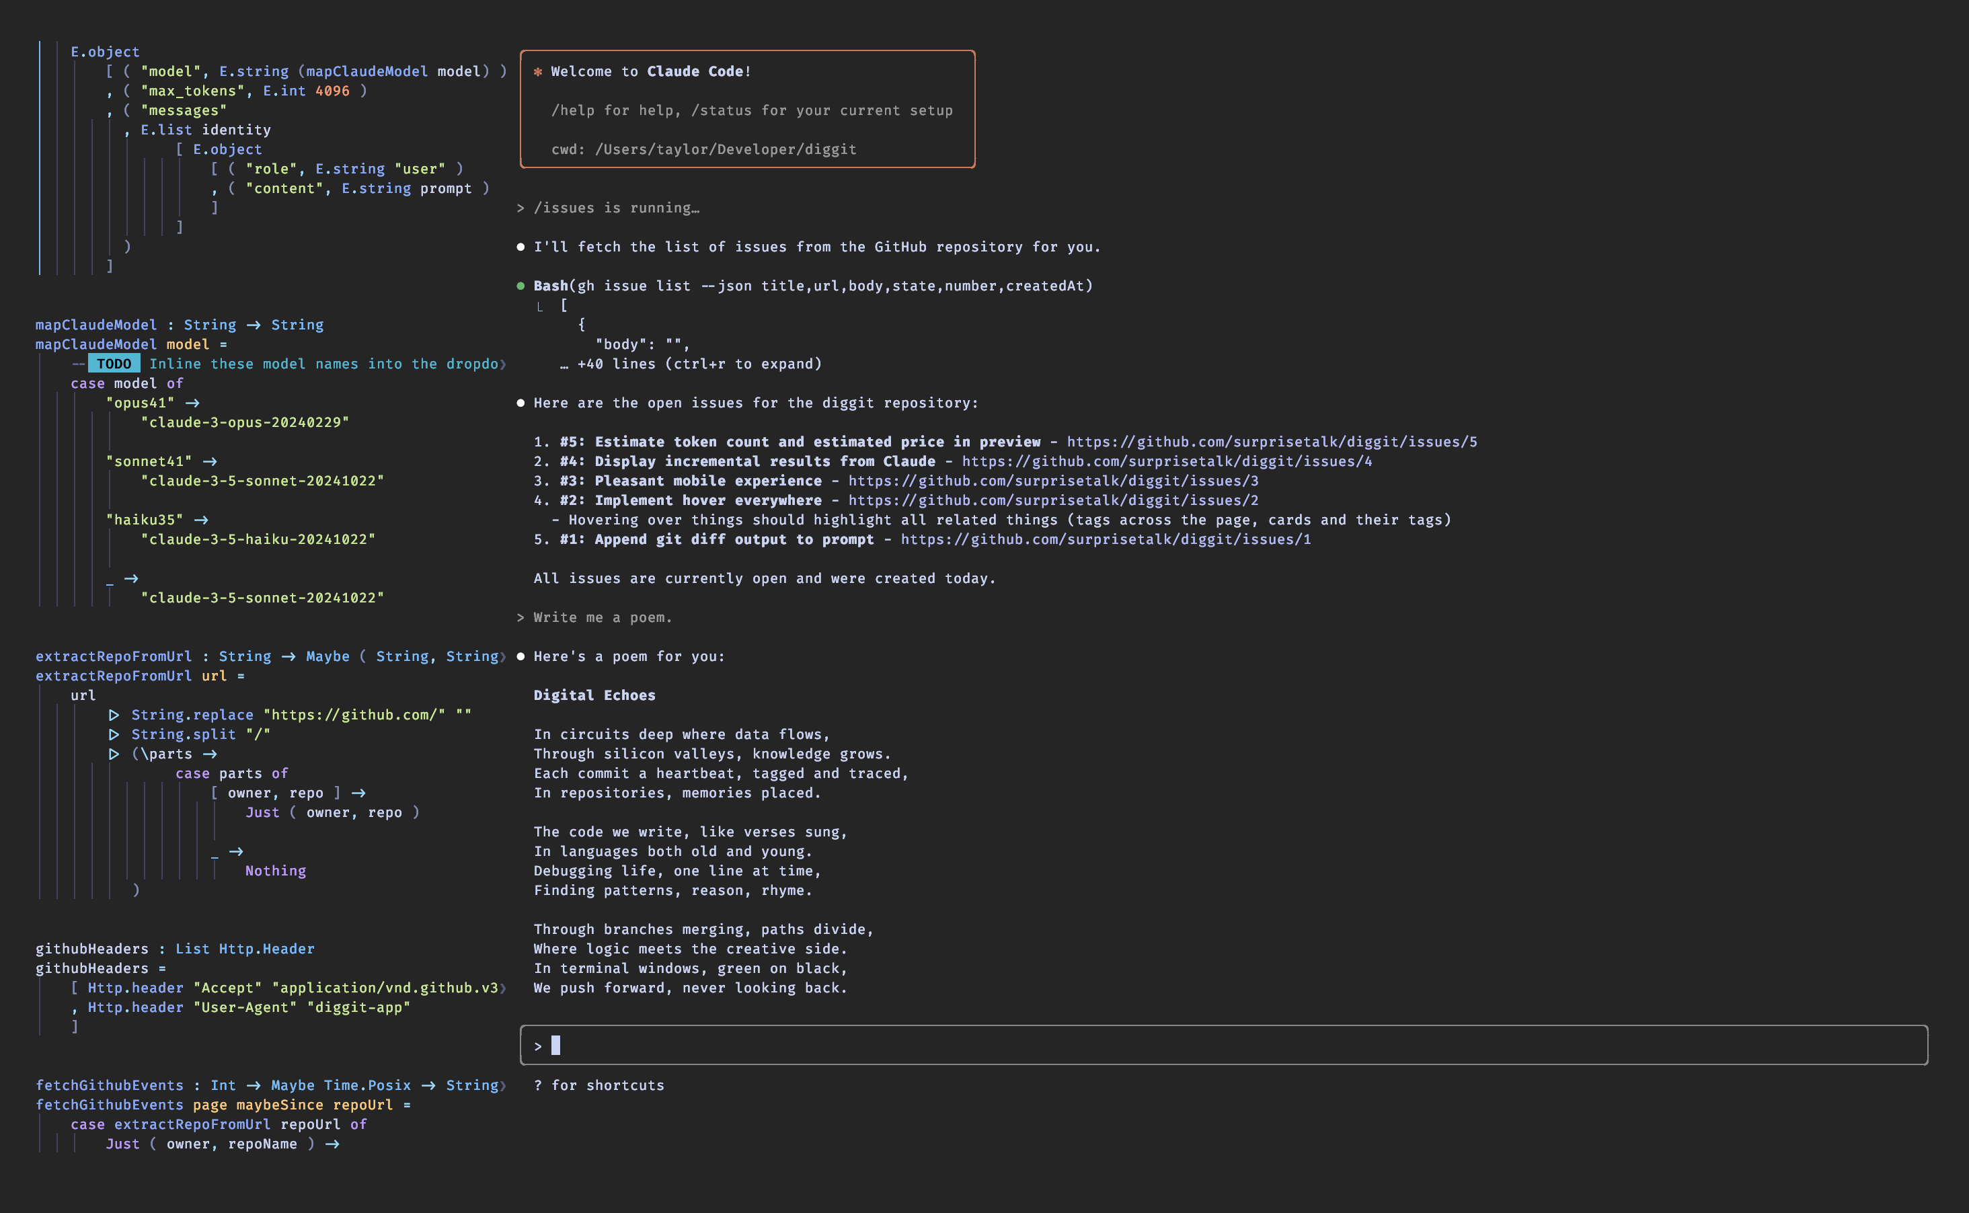
Task: Click the triangle icon before String.split
Action: 115,734
